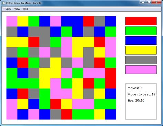Screen dimensions: 163x126
Task: Pick the green color swatch in the palette
Action: [141, 31]
